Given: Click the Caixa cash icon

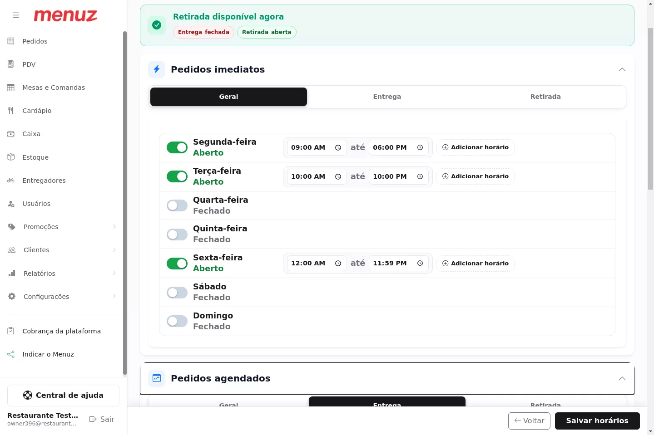Looking at the screenshot, I should (11, 134).
